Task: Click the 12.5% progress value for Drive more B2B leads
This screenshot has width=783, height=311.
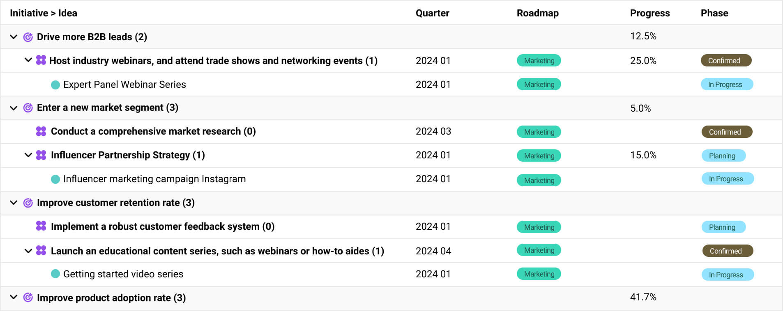Action: [x=643, y=36]
